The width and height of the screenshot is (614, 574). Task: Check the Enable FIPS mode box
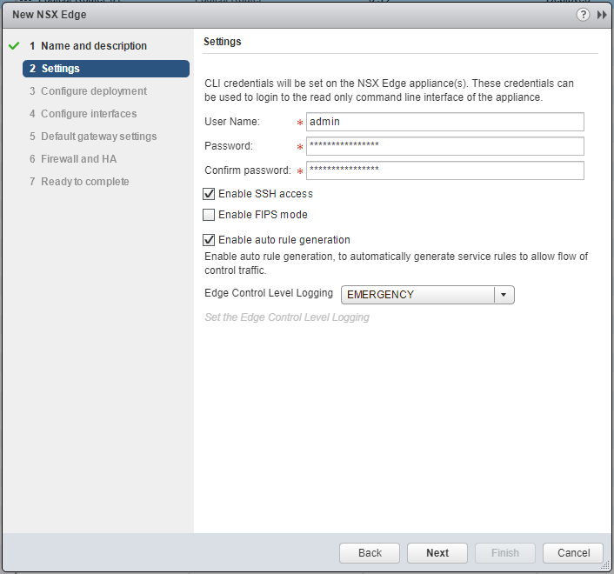coord(209,215)
